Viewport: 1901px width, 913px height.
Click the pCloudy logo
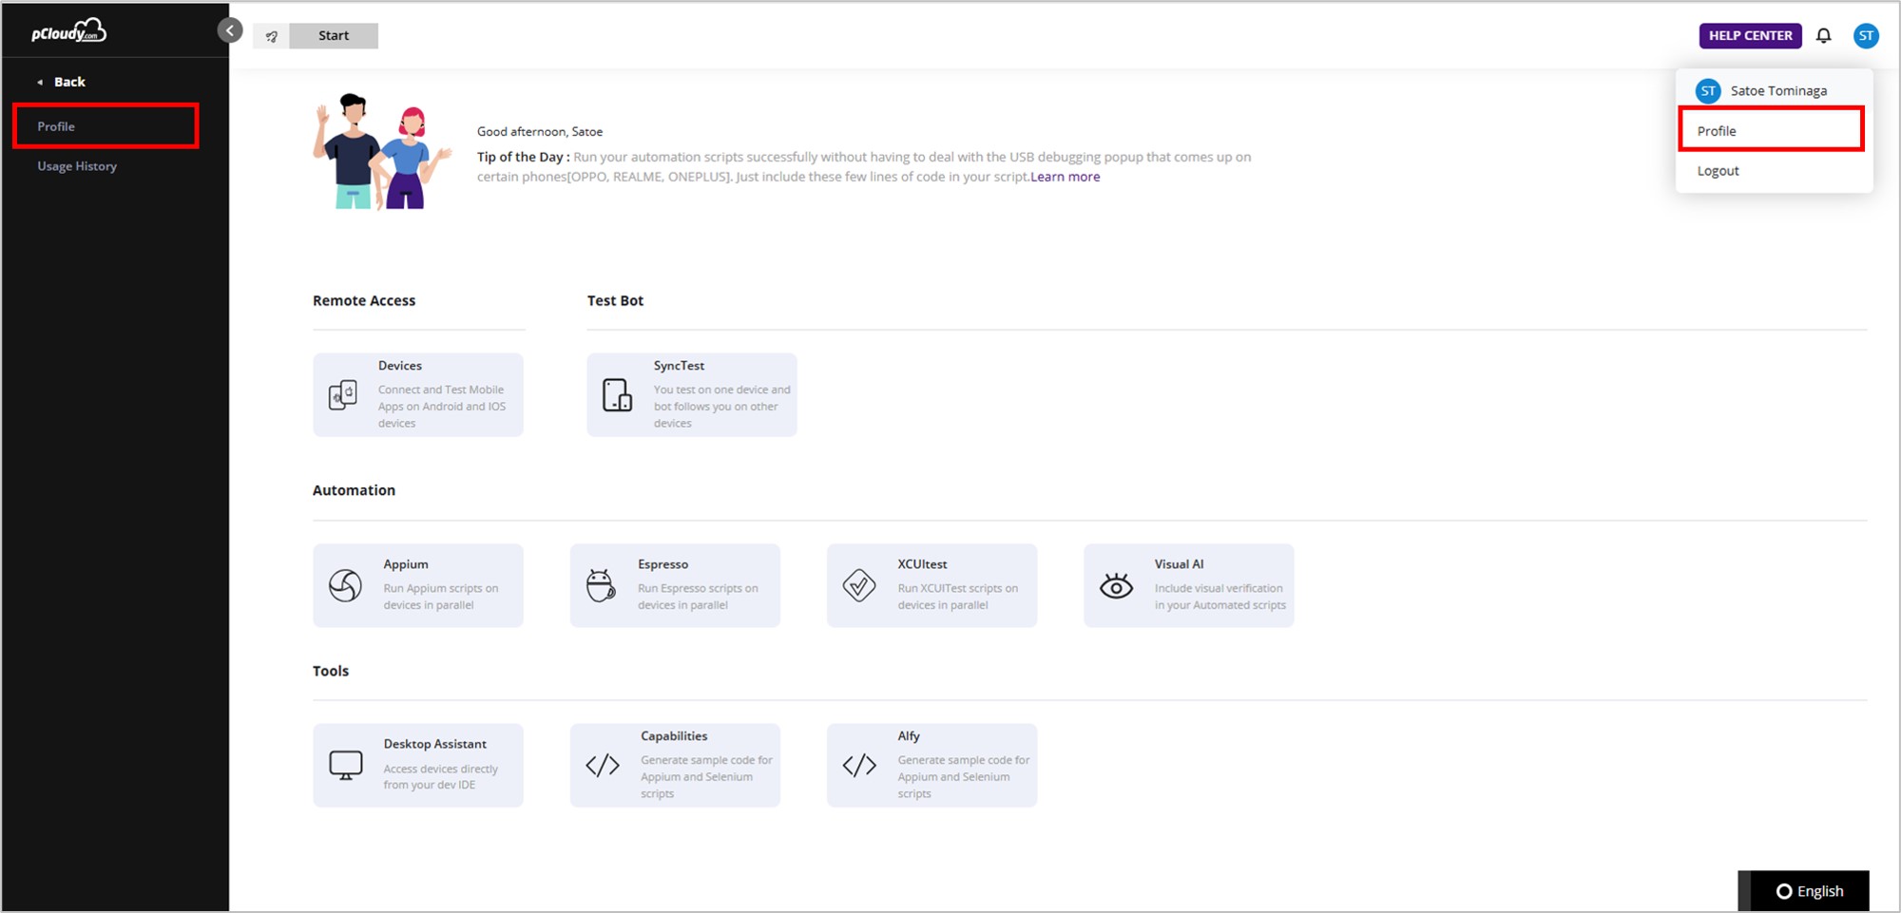[x=68, y=32]
